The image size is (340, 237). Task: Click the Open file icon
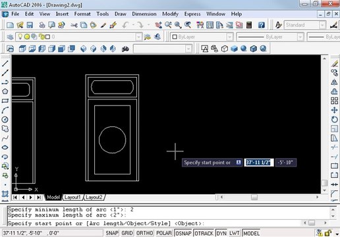tap(20, 25)
